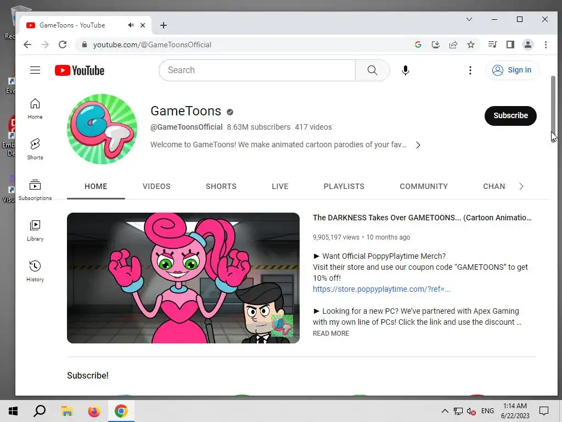Click the muted volume tray icon
562x422 pixels.
(471, 411)
